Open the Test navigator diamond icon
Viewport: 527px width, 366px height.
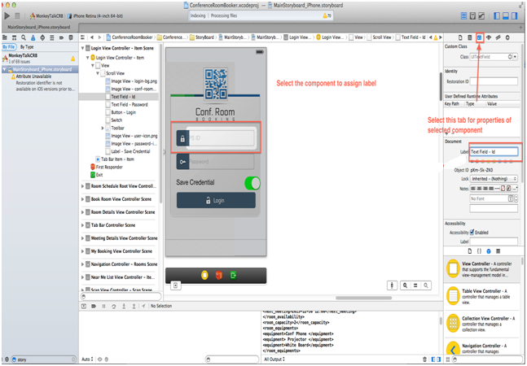pyautogui.click(x=42, y=37)
